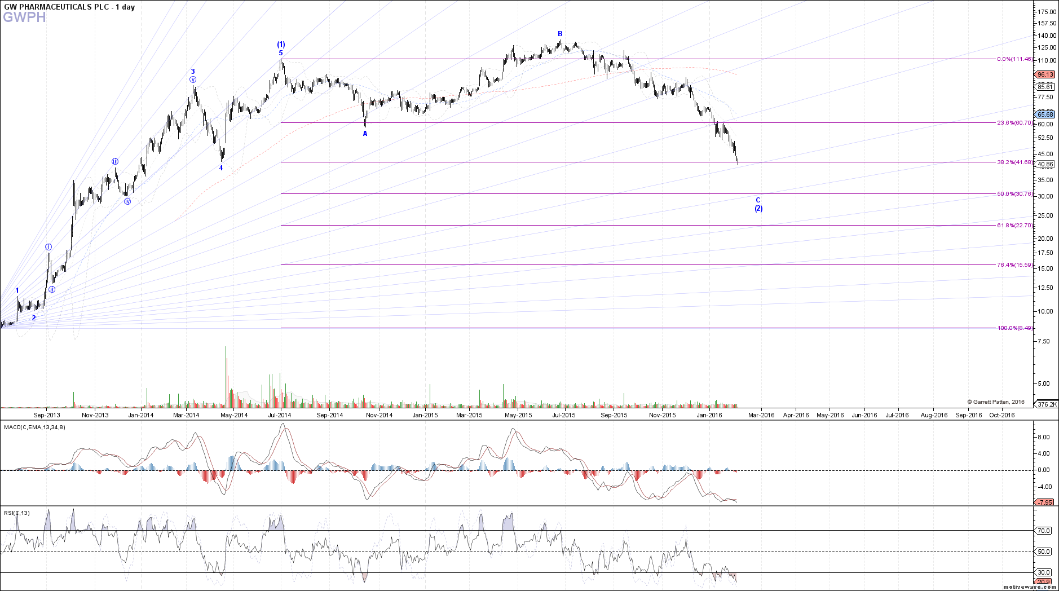Click the '© Garrett Patten, 2016' copyright text
Screen dimensions: 1059x591
996,402
